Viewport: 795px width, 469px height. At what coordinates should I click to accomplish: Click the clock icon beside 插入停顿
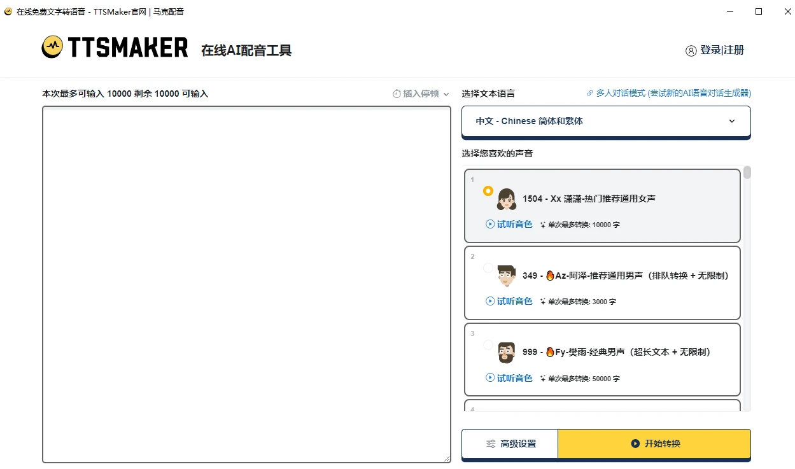[x=396, y=94]
